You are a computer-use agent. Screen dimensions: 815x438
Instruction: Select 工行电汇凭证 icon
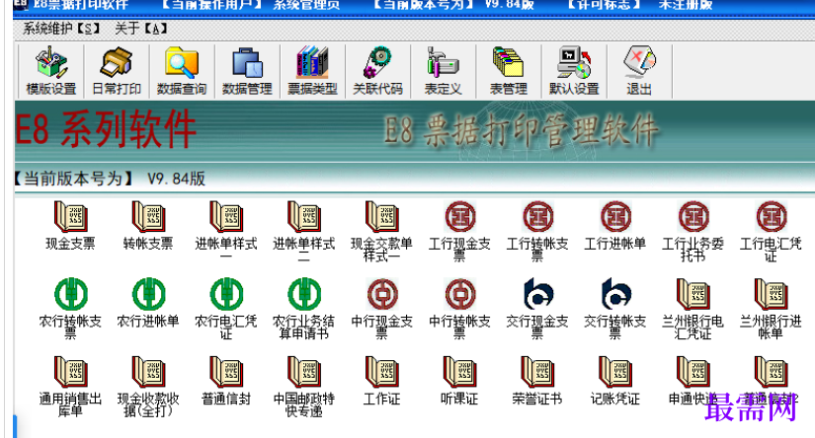coord(772,217)
